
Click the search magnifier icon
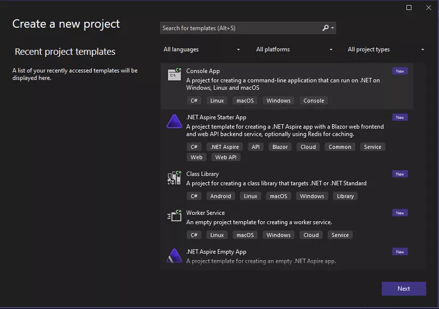(x=326, y=28)
